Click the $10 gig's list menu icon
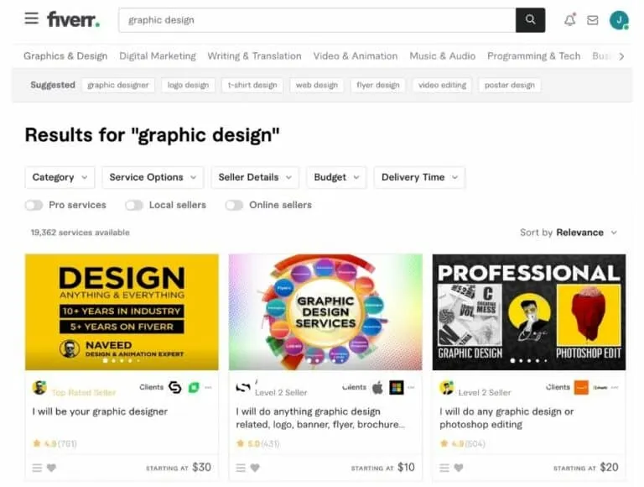644x487 pixels. [x=241, y=468]
